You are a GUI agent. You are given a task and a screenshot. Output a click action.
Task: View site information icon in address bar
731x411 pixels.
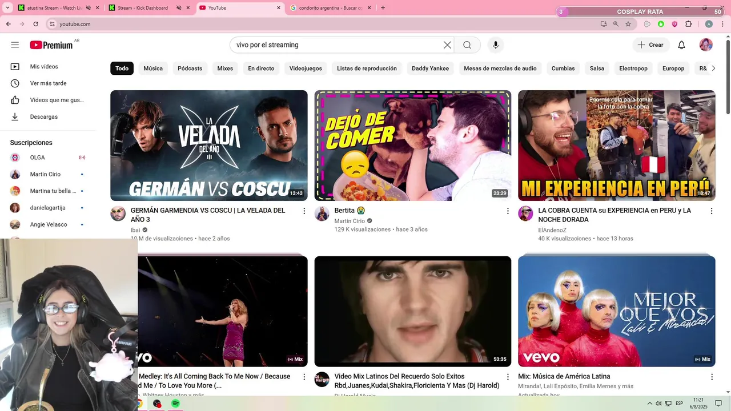(52, 24)
